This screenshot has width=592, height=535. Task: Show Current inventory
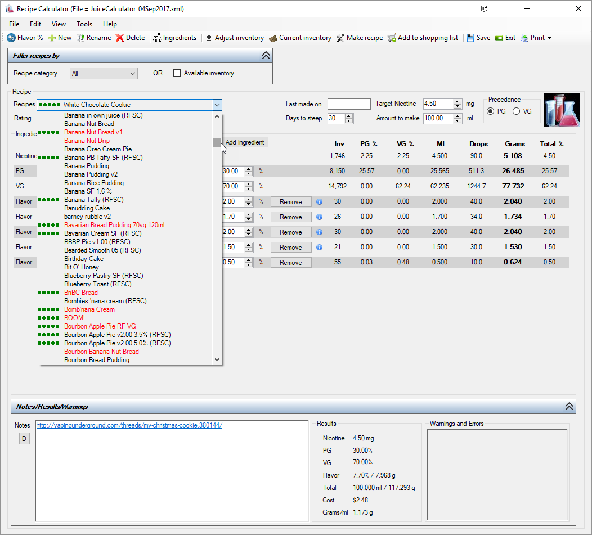pos(300,38)
